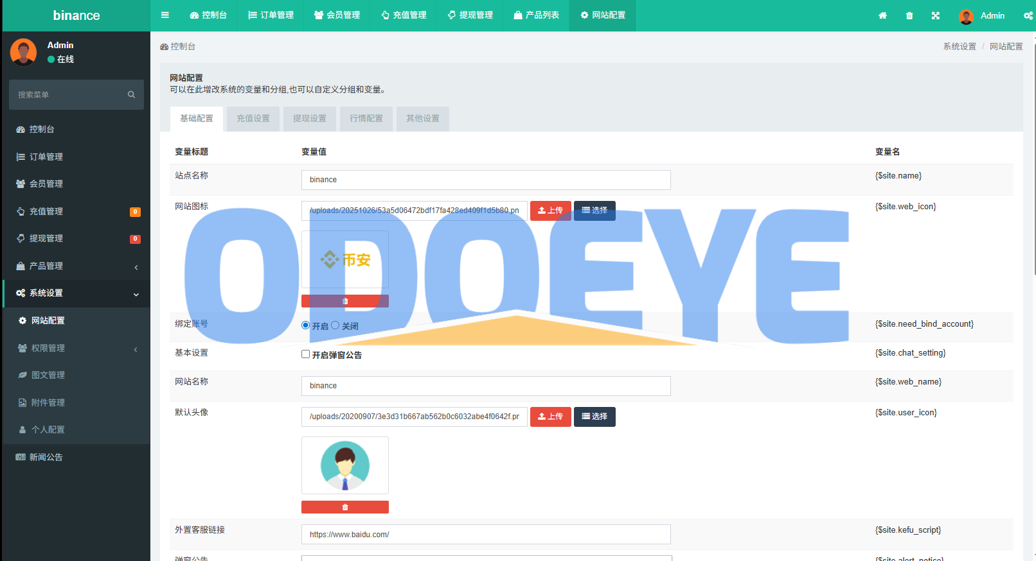1036x561 pixels.
Task: Open 附件管理 in the sidebar
Action: (x=76, y=402)
